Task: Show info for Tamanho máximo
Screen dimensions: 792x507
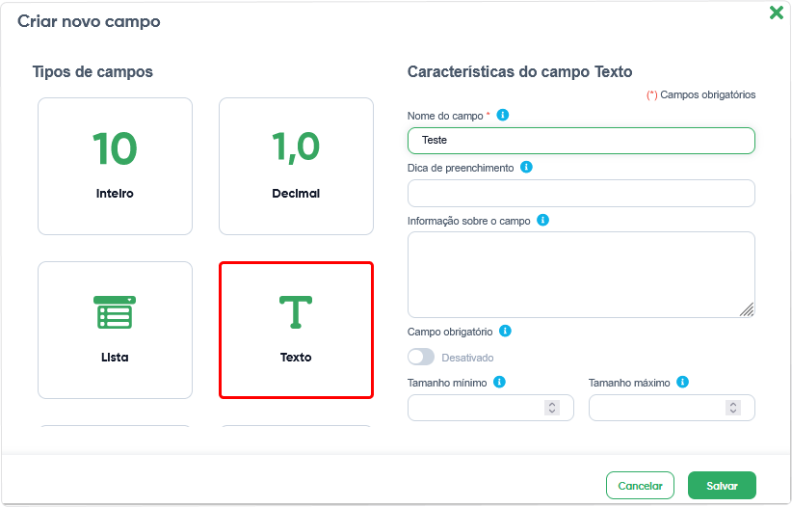Action: pyautogui.click(x=682, y=382)
